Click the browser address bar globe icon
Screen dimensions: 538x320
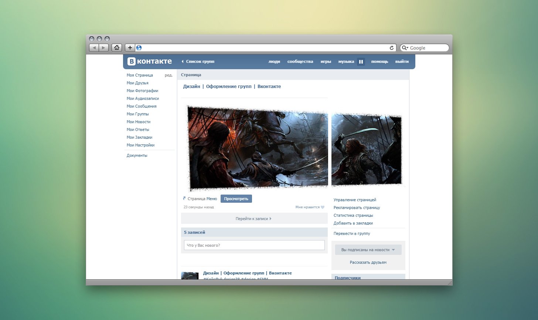(139, 48)
